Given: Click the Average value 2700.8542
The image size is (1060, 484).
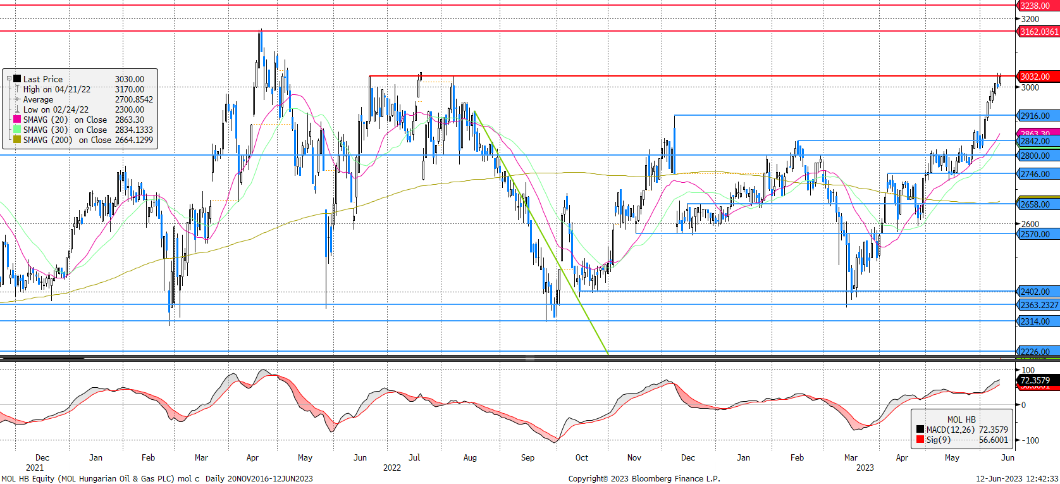Looking at the screenshot, I should click(134, 99).
